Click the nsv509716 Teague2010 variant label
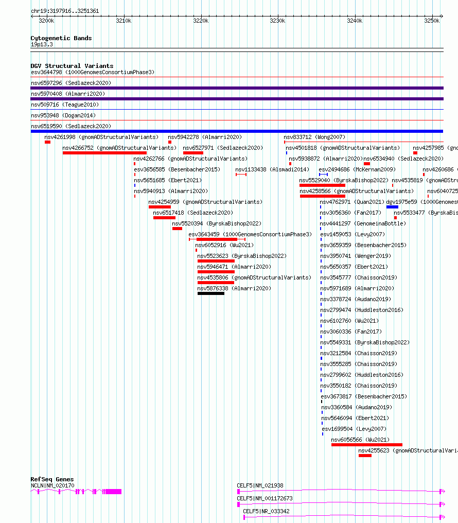Image resolution: width=458 pixels, height=523 pixels. click(x=65, y=104)
